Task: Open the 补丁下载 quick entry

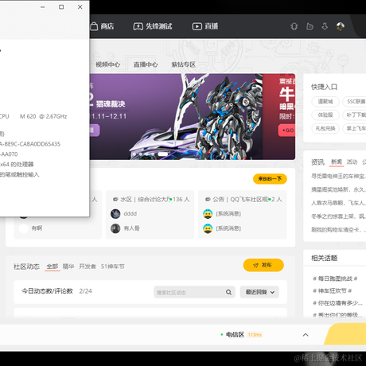Action: (355, 115)
